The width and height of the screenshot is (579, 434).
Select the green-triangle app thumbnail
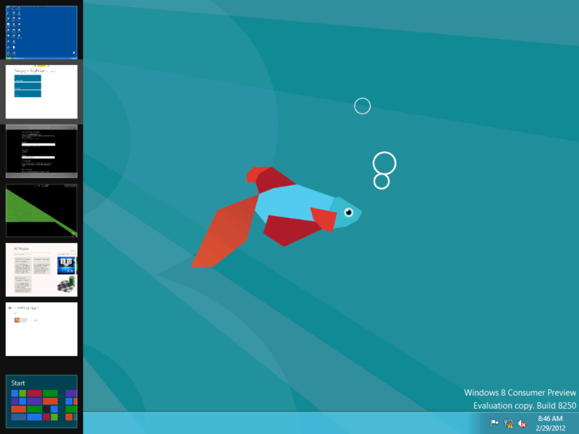(x=41, y=211)
